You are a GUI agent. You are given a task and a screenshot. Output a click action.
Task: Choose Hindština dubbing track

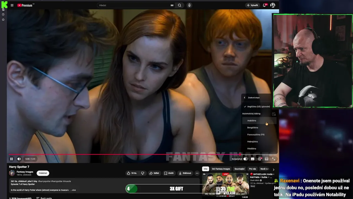coord(259,149)
